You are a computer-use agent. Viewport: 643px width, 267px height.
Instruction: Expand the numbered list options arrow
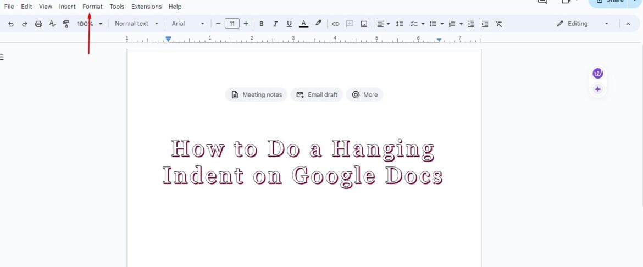(x=461, y=24)
